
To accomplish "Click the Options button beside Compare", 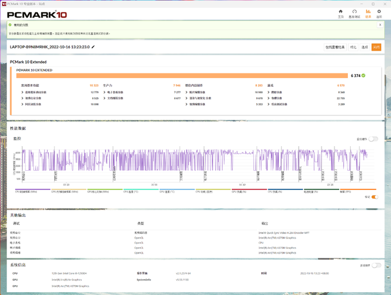I will pyautogui.click(x=365, y=47).
